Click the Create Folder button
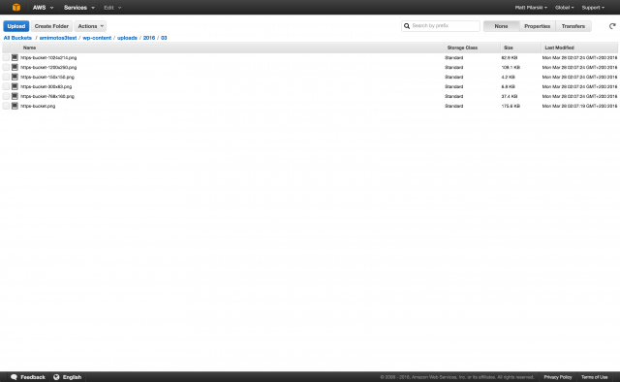Viewport: 620px width, 382px height. click(51, 26)
